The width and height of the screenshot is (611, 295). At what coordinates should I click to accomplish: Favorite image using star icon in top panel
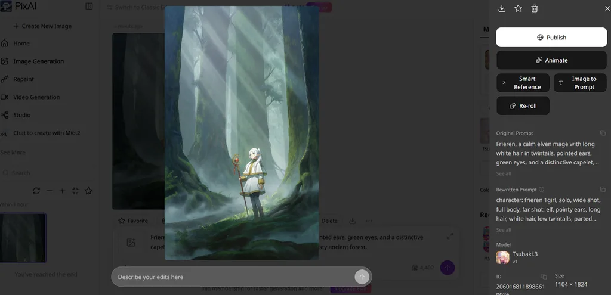pos(518,8)
